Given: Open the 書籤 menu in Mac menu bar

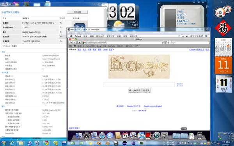Looking at the screenshot, I should (x=119, y=36).
